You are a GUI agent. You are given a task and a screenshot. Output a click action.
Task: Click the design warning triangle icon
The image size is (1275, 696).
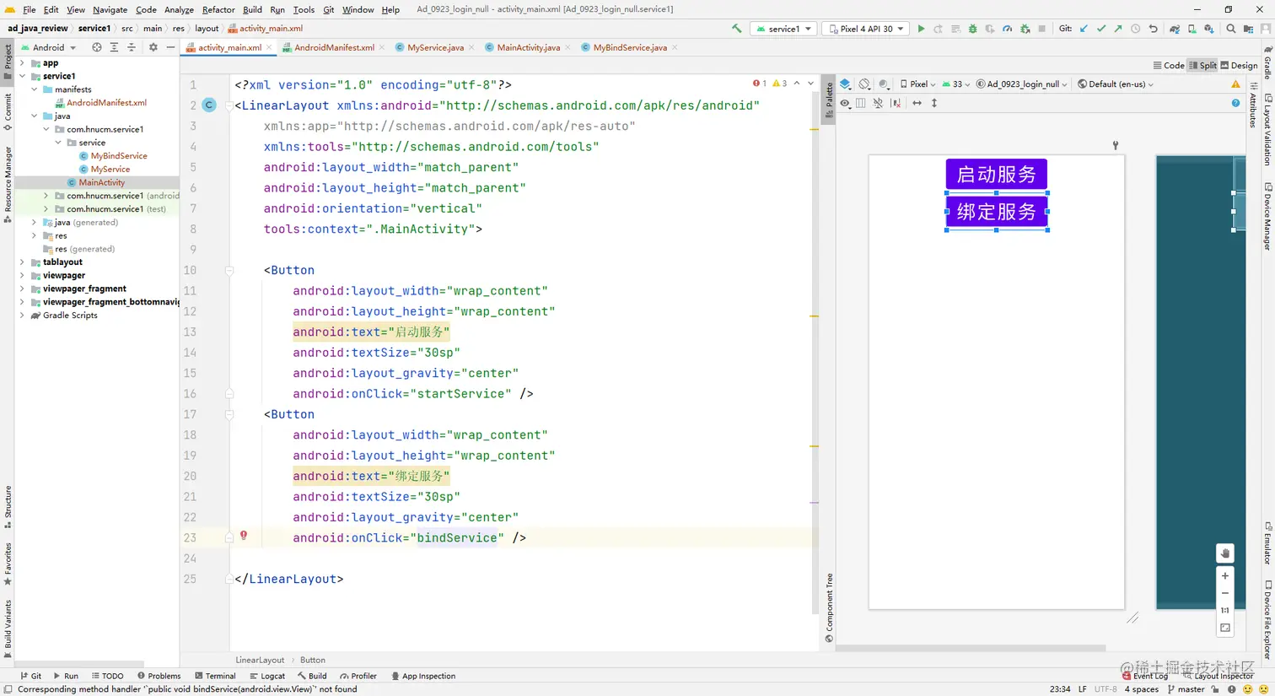click(x=1235, y=84)
